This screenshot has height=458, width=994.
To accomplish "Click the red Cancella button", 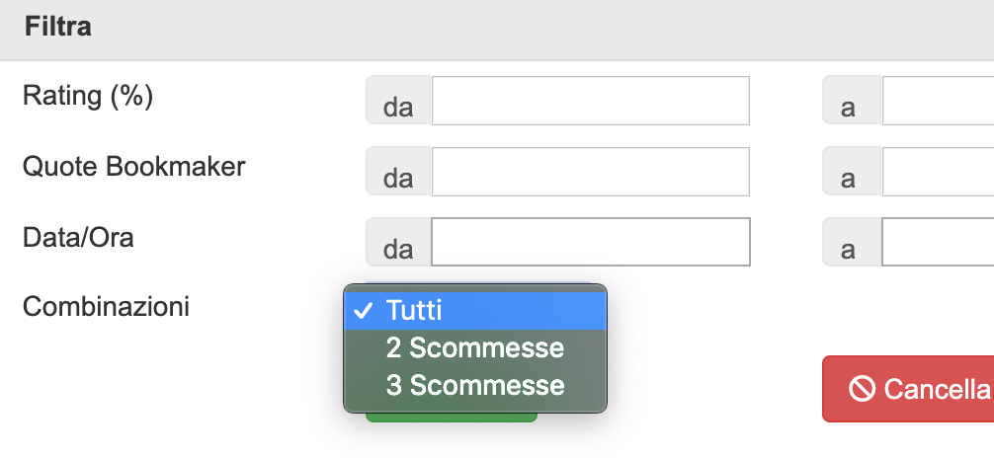I will tap(908, 389).
